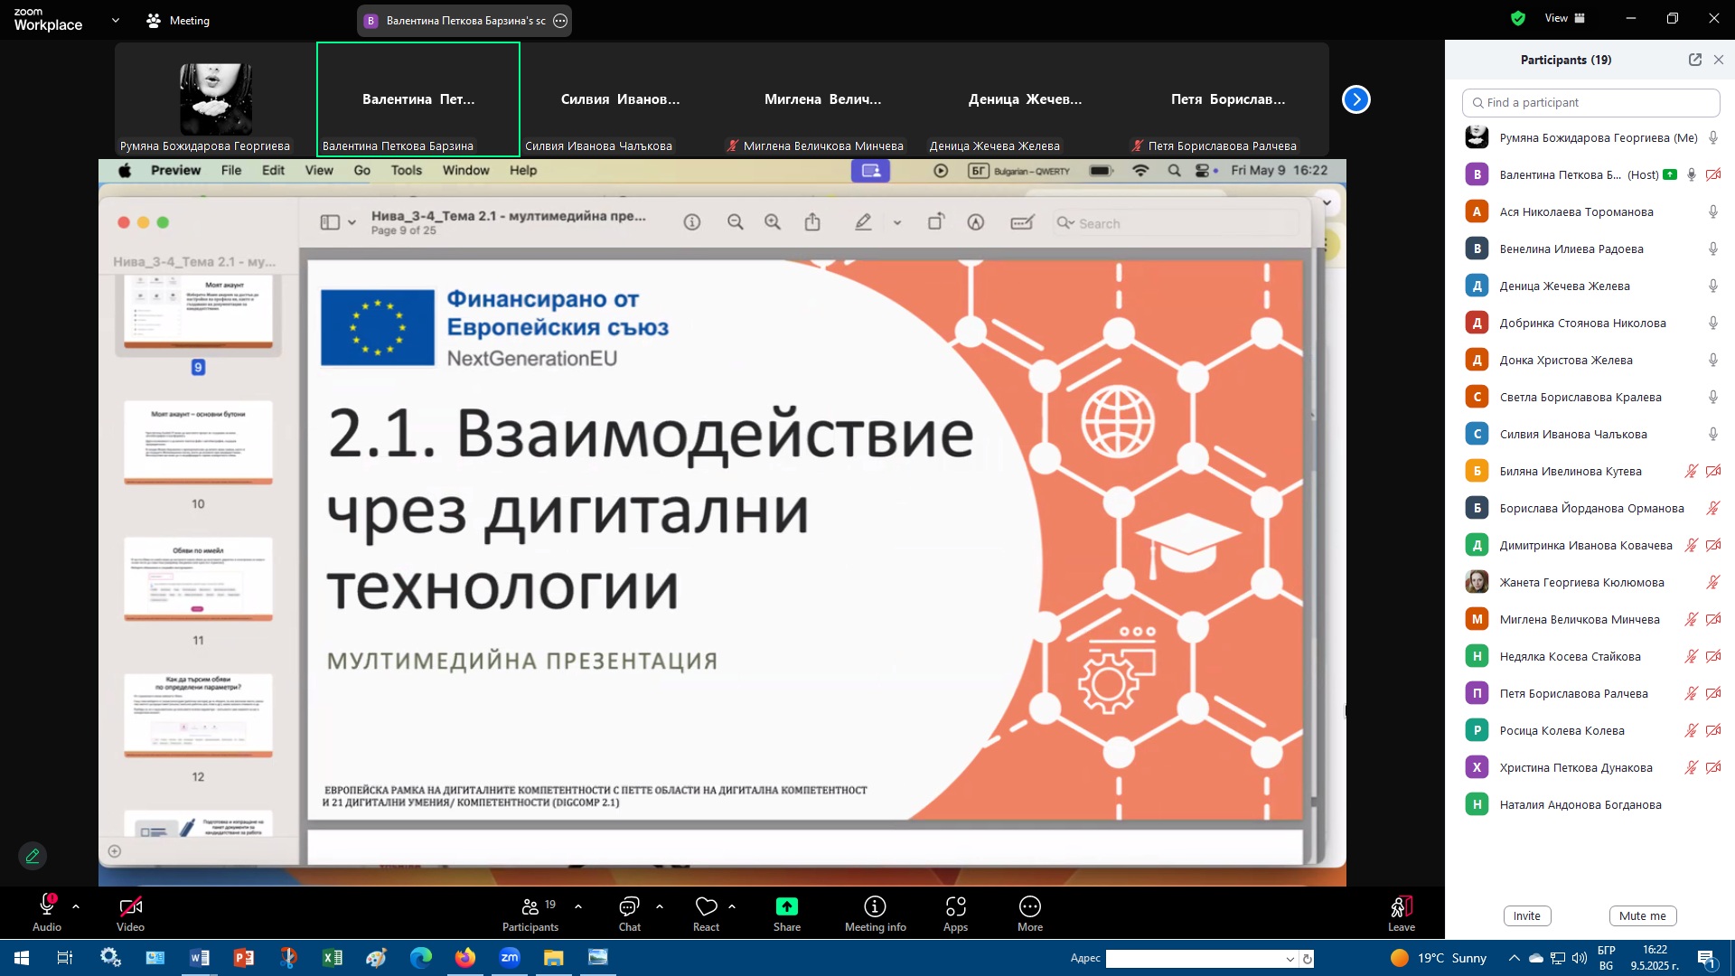Click the green encryption shield icon
This screenshot has width=1735, height=976.
coord(1518,18)
